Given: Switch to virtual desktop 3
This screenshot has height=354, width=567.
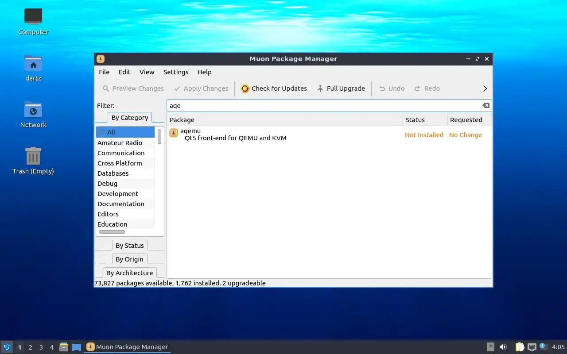Looking at the screenshot, I should [x=41, y=347].
